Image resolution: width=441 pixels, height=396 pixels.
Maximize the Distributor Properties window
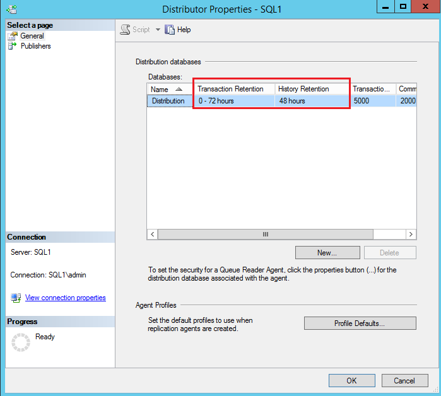tap(403, 6)
